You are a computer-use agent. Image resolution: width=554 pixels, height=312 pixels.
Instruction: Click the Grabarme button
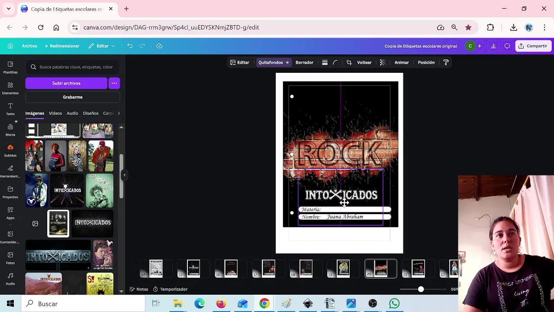(73, 97)
